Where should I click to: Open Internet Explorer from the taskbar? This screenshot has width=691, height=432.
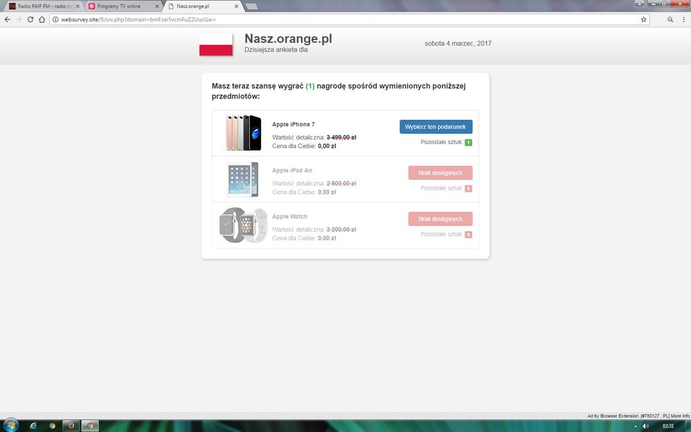coord(33,425)
